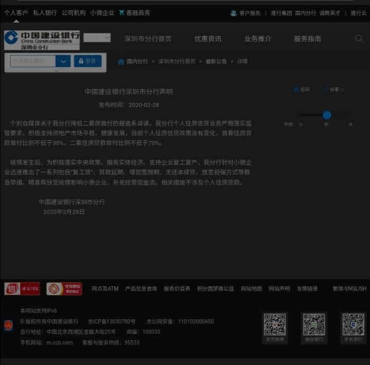Click the 可信网站 verification badge
This screenshot has height=365, width=370.
coord(64,288)
